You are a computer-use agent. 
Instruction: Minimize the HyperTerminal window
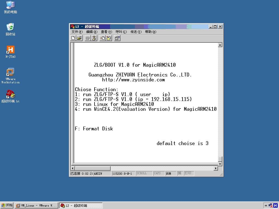pos(211,27)
